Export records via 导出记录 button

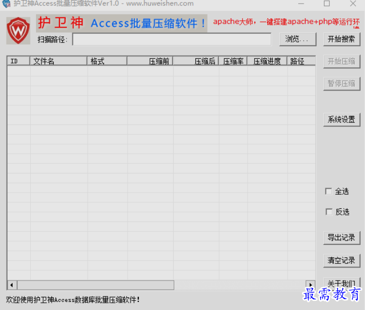click(342, 238)
